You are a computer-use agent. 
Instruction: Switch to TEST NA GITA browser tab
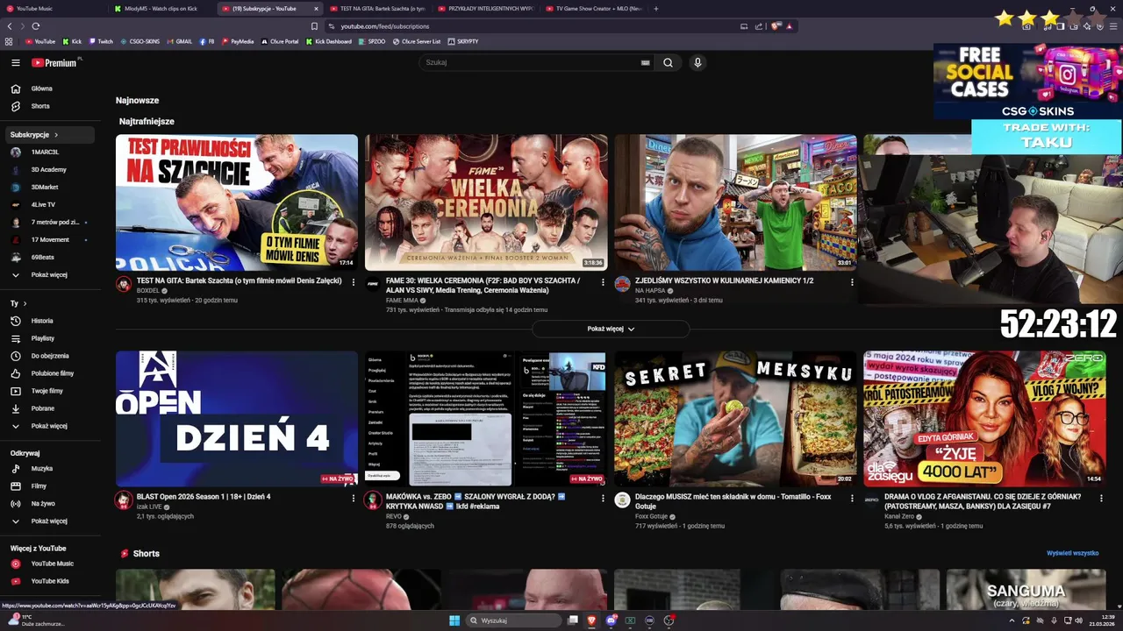(377, 8)
